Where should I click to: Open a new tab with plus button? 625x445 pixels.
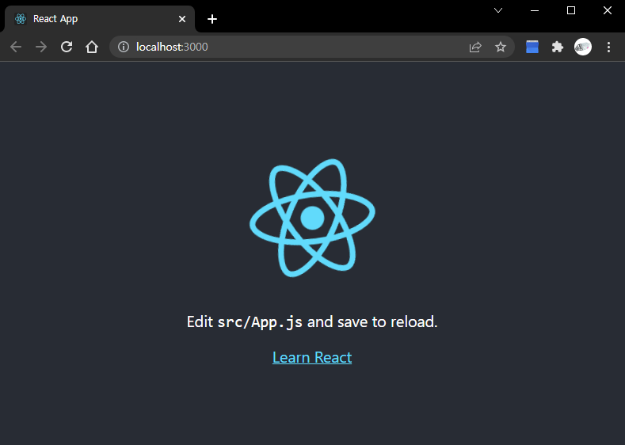[x=212, y=19]
